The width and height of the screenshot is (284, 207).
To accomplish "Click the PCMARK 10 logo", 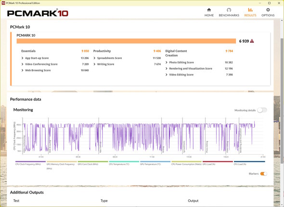I will pos(38,13).
